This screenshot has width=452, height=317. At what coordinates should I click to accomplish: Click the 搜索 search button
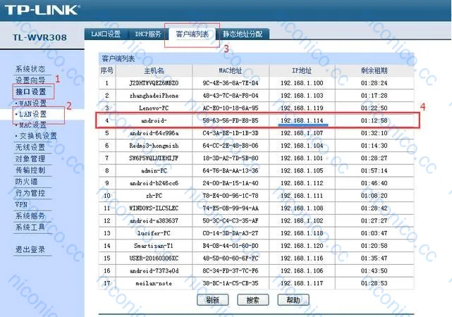(x=253, y=300)
